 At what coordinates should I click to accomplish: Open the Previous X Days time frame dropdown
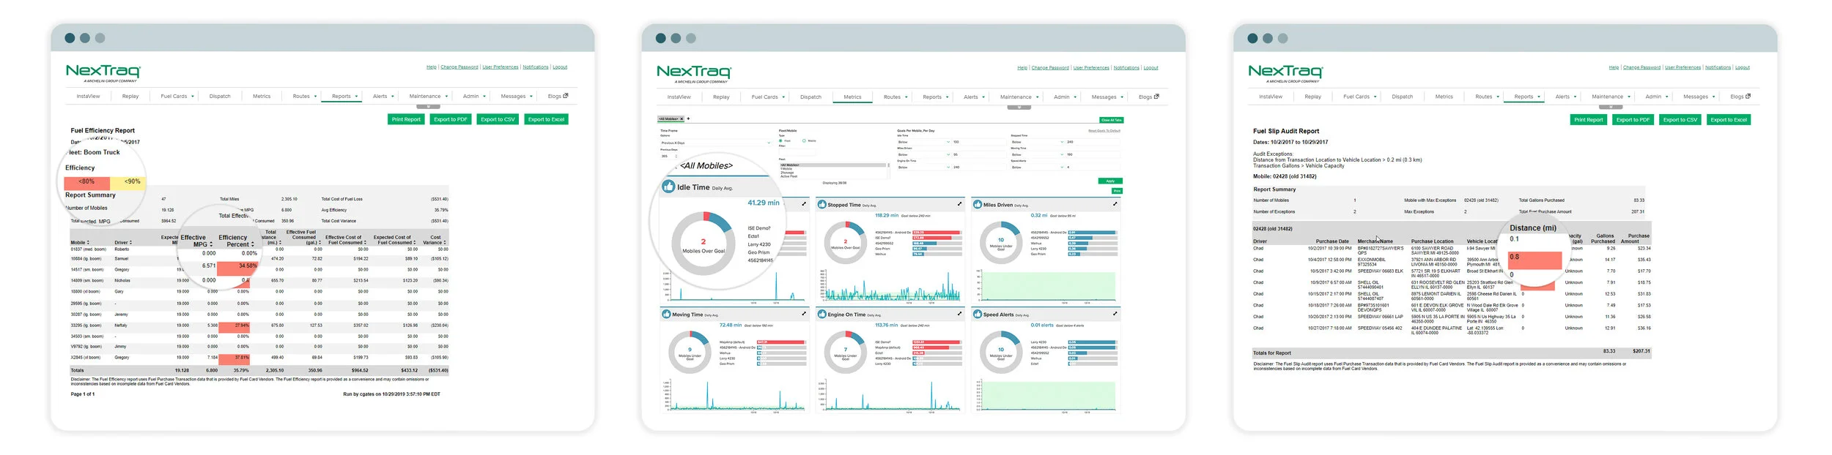[714, 143]
